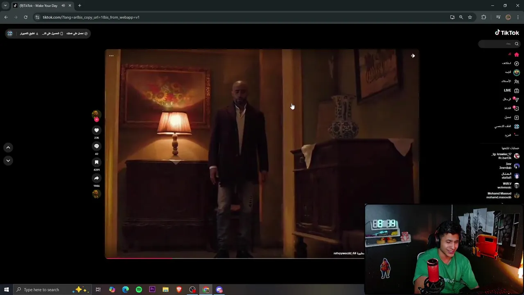Screen dimensions: 524x295
Task: Open the video's three-dot more options
Action: (111, 56)
